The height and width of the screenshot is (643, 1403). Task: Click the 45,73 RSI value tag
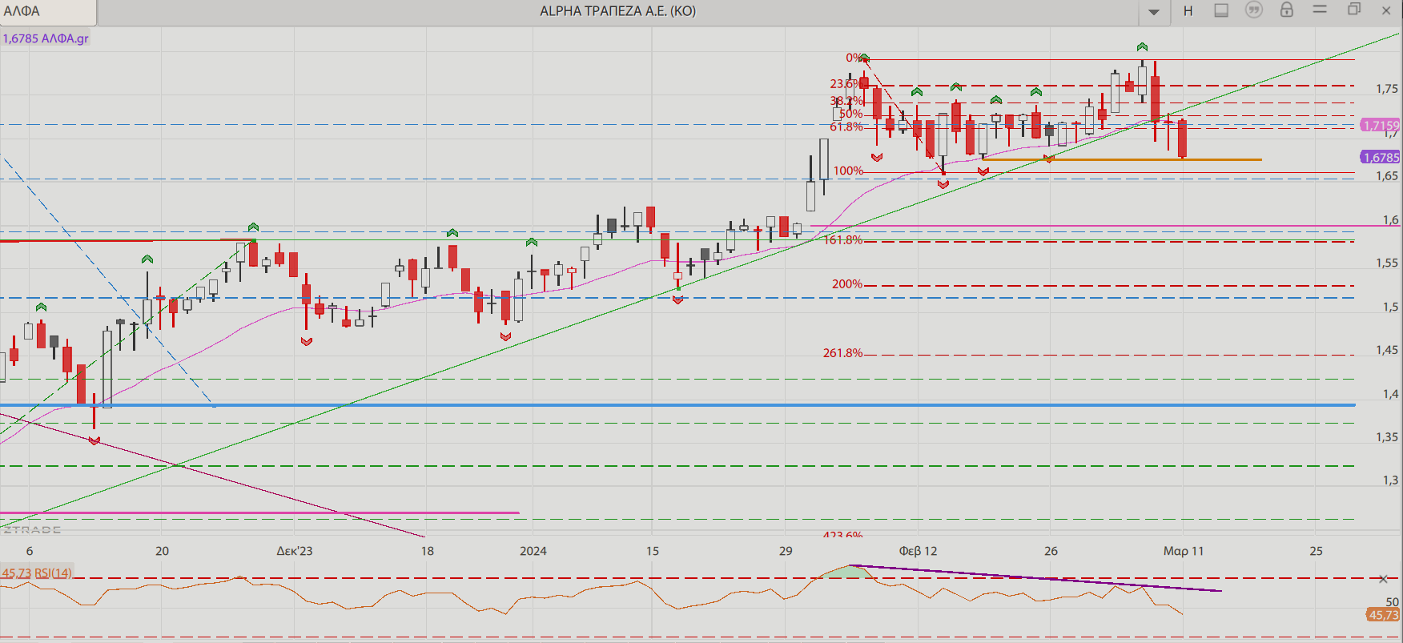(x=1383, y=615)
